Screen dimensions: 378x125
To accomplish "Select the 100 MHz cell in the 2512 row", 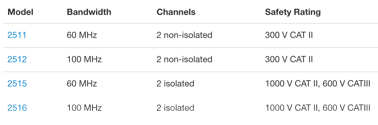I will coord(84,59).
